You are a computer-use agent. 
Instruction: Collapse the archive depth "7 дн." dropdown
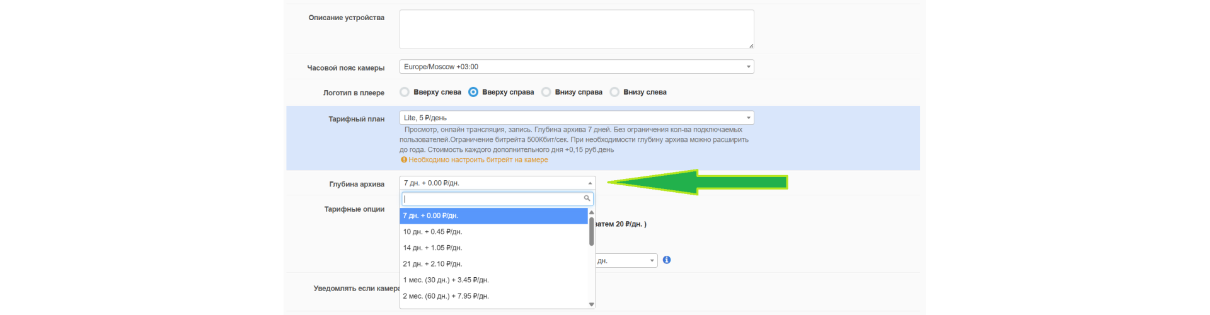click(497, 183)
